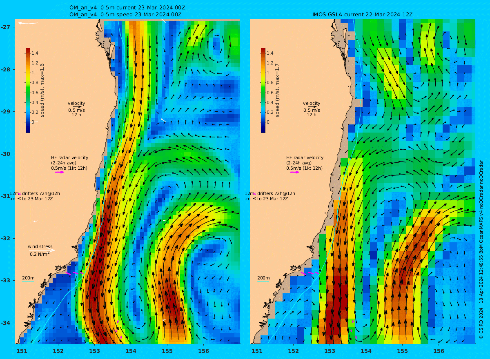Click 'HF radar velocity' text in OM_an_v4 panel
Image resolution: width=490 pixels, height=359 pixels.
point(69,157)
